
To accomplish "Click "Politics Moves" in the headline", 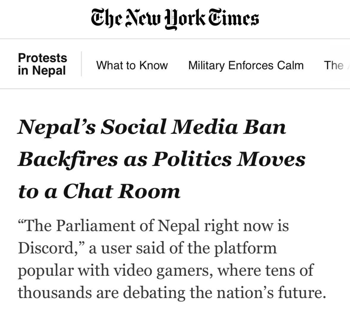I will coord(229,159).
